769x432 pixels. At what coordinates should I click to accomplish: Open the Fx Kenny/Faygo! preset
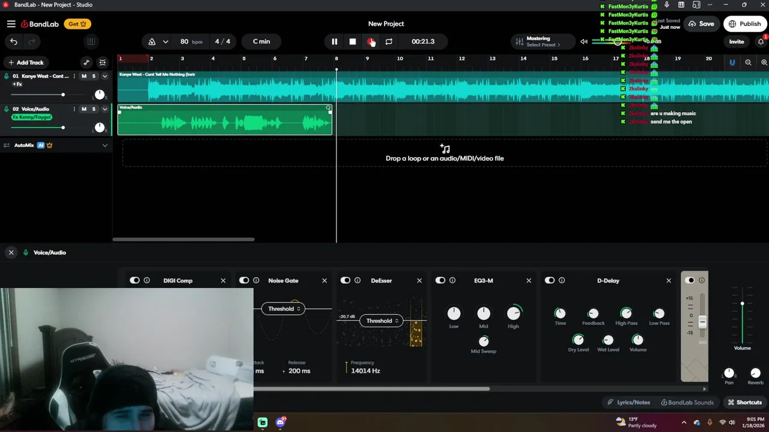32,117
